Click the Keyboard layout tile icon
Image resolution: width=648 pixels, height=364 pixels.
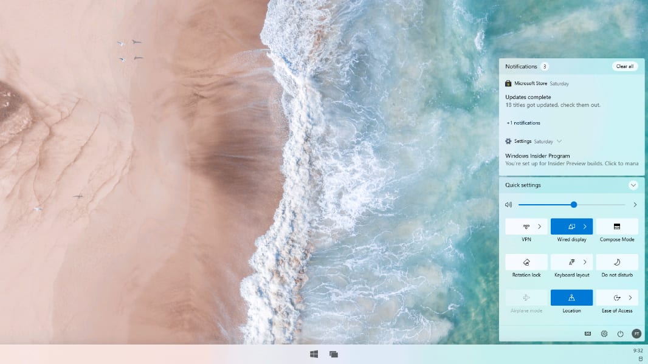coord(571,262)
